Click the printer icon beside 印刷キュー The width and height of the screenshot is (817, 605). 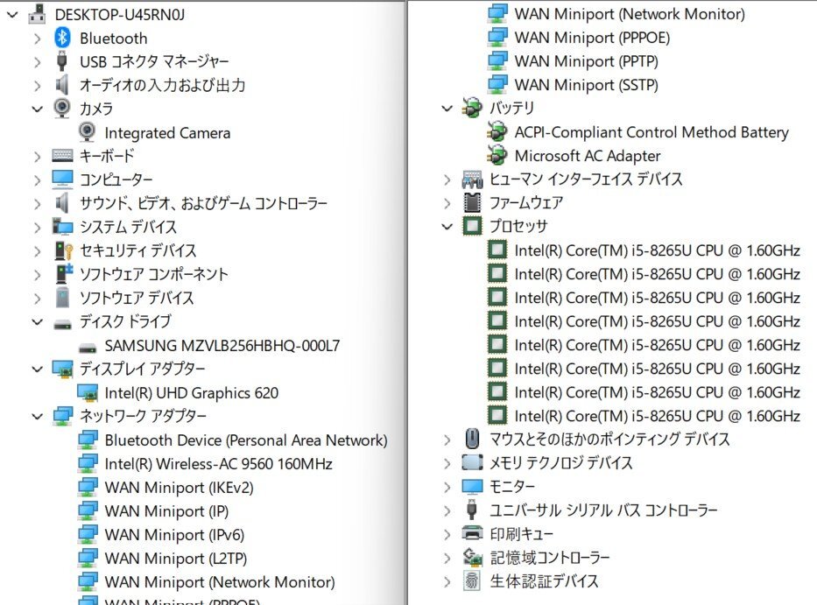pyautogui.click(x=472, y=533)
